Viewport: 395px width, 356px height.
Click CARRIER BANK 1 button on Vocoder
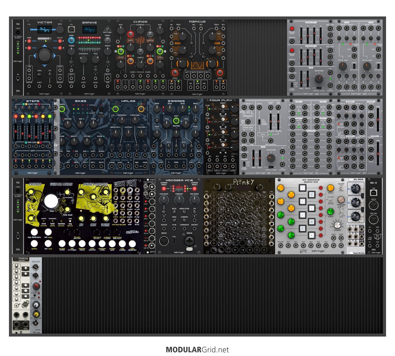point(164,188)
